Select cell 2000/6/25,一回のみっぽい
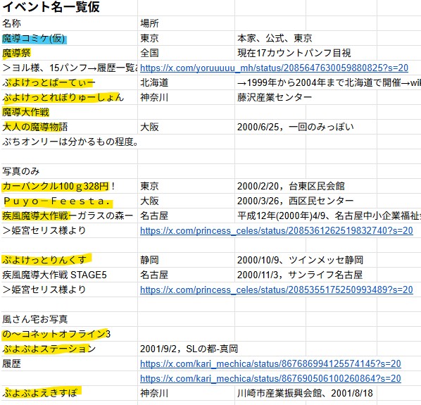This screenshot has height=405, width=421. [x=296, y=127]
